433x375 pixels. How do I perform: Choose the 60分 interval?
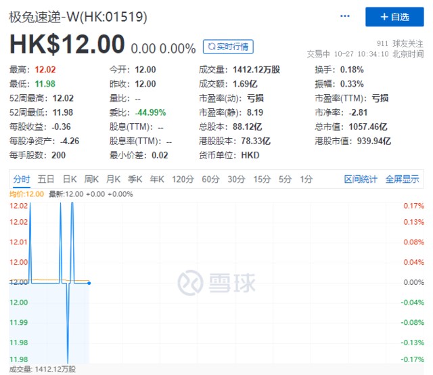210,179
